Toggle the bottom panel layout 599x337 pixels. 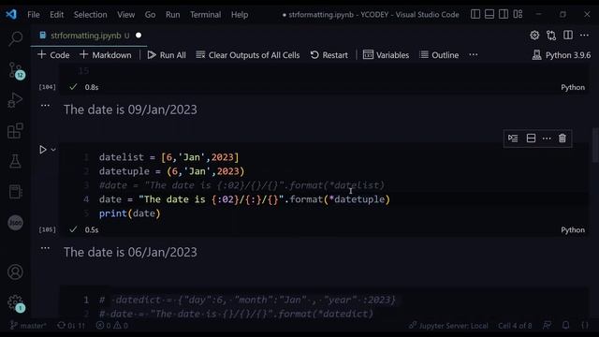click(x=489, y=15)
